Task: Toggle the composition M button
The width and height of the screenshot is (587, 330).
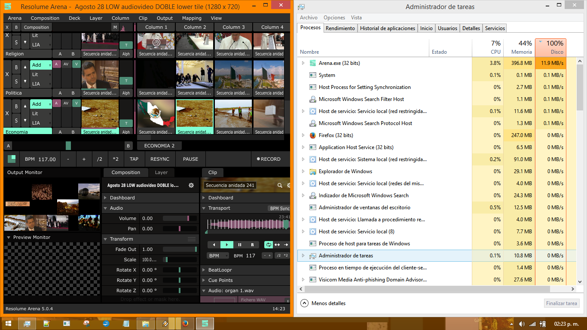Action: [115, 27]
